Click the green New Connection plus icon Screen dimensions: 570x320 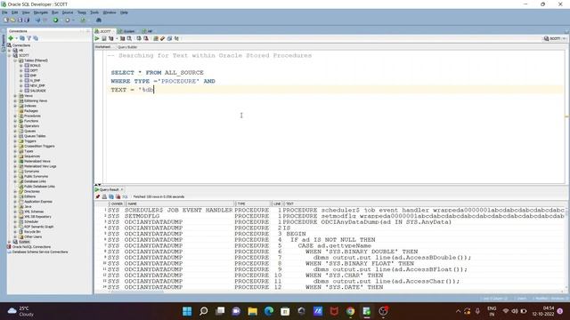[x=11, y=38]
